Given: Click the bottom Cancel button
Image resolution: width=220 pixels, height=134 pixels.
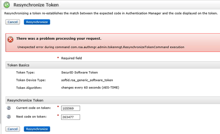Looking at the screenshot, I should (13, 129).
